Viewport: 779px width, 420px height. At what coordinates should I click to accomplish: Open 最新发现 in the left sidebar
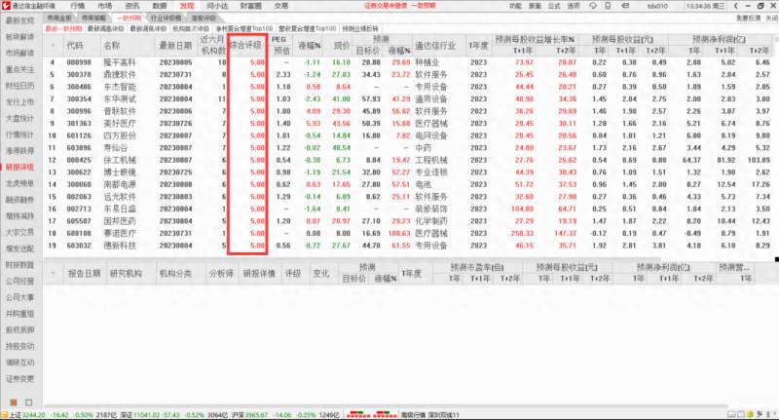pyautogui.click(x=19, y=20)
